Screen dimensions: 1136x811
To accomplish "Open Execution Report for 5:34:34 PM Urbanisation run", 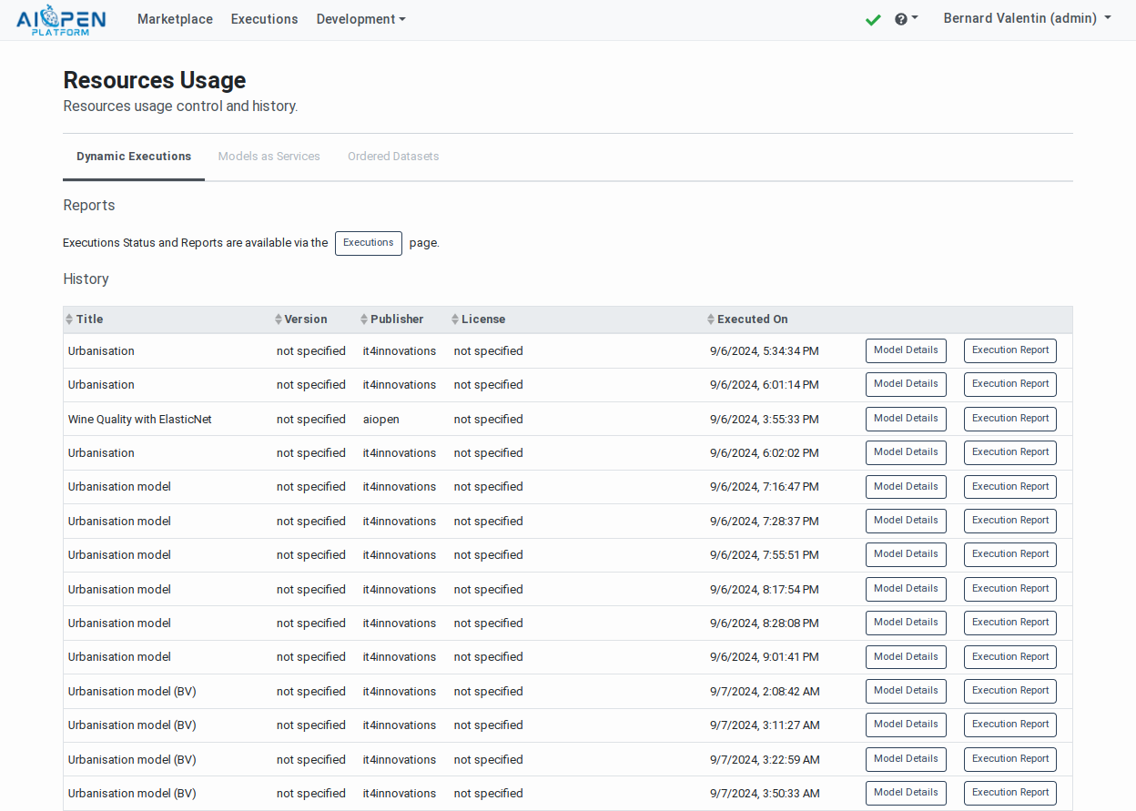I will click(x=1009, y=350).
